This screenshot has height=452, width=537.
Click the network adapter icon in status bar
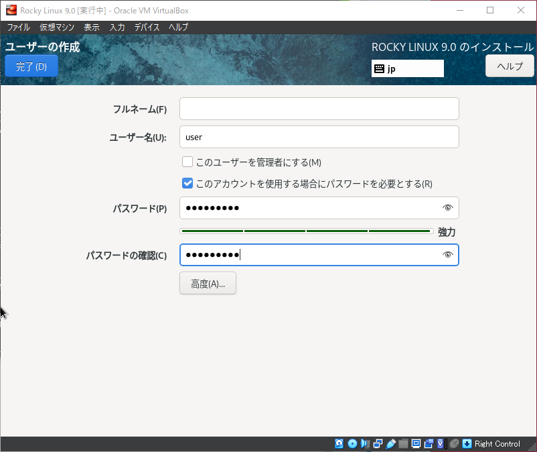coord(378,443)
